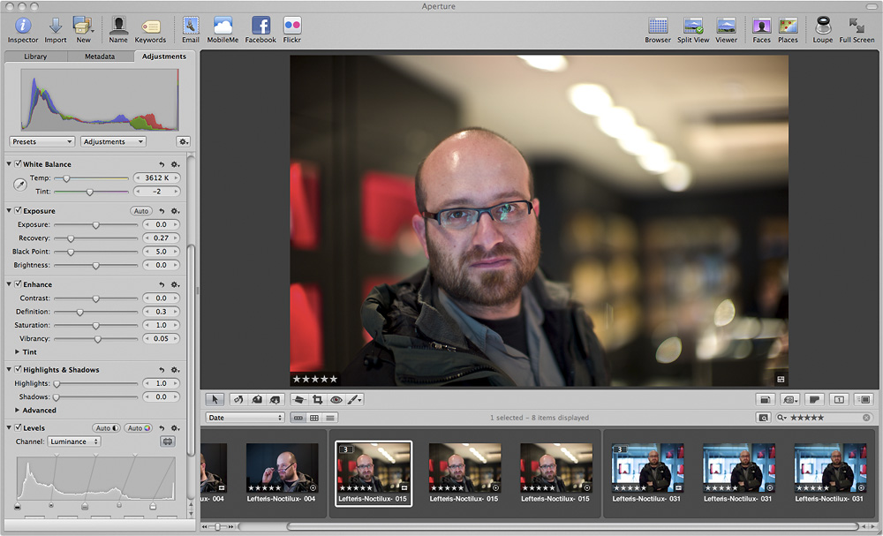Click the Import toolbar icon

[x=55, y=26]
